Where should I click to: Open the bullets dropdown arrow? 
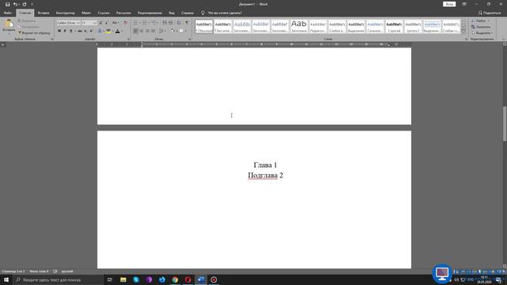(140, 23)
